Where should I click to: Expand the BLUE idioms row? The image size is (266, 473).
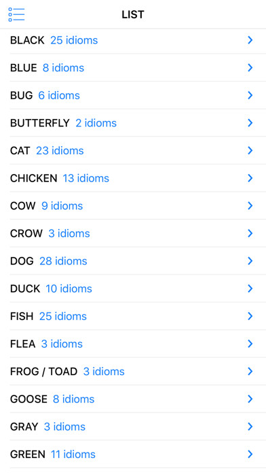138,67
